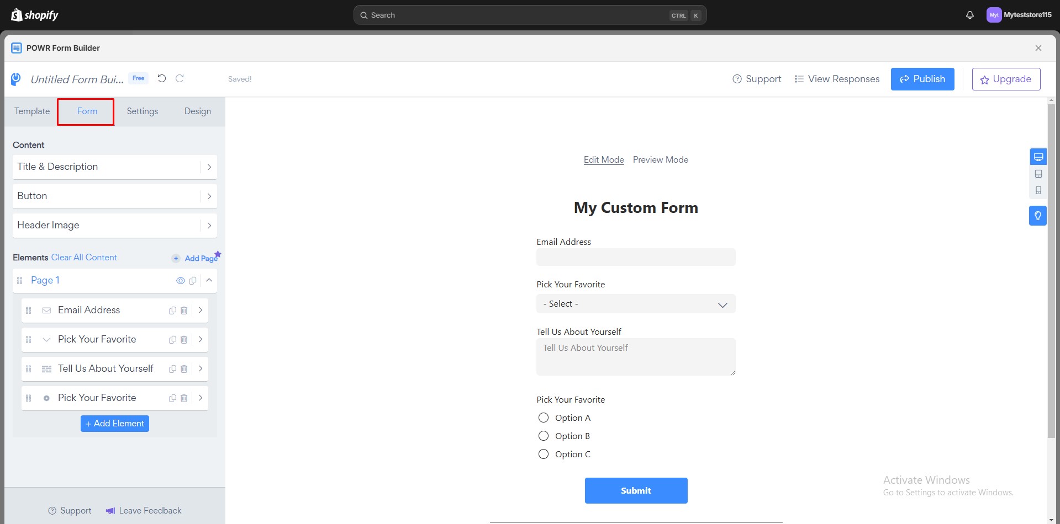Undo the last form change

(162, 78)
